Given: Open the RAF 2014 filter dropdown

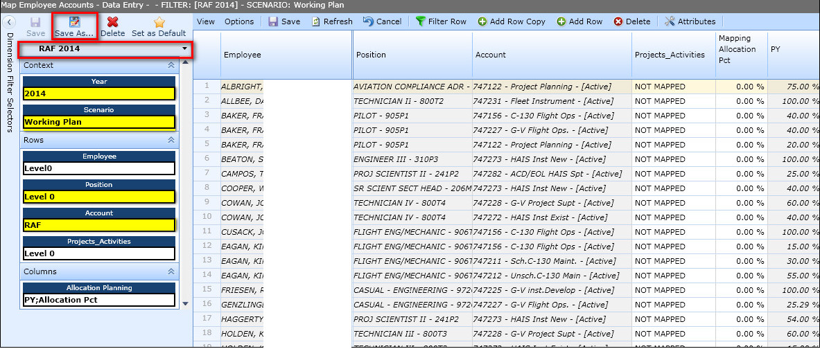Looking at the screenshot, I should [184, 49].
